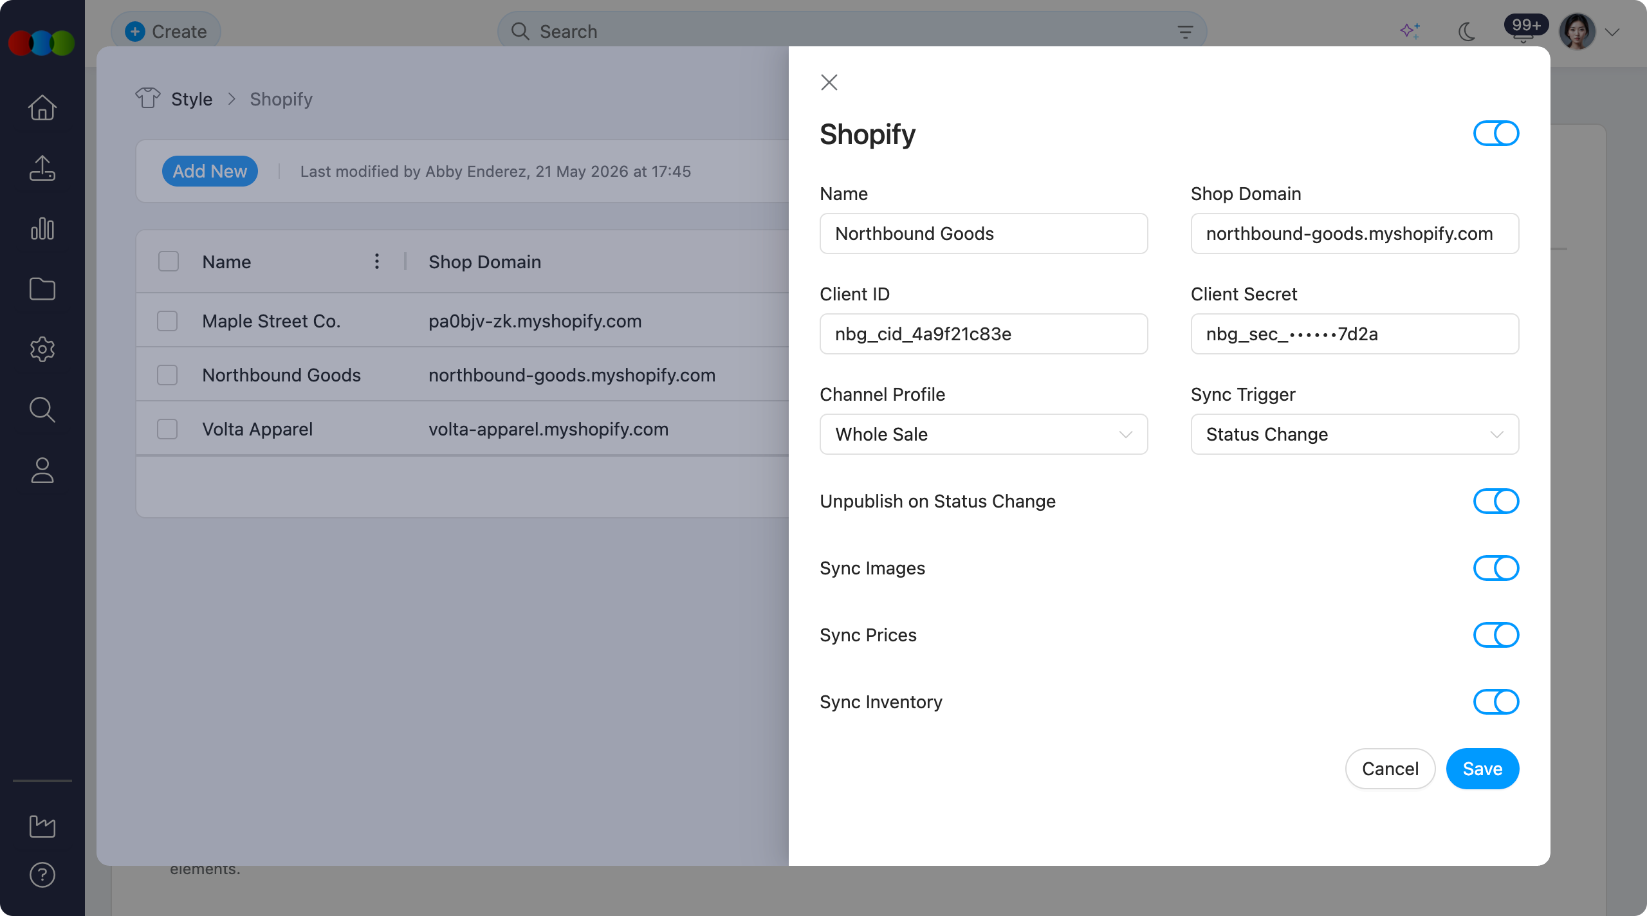Click the Client Secret input field
The height and width of the screenshot is (916, 1647).
pyautogui.click(x=1355, y=334)
